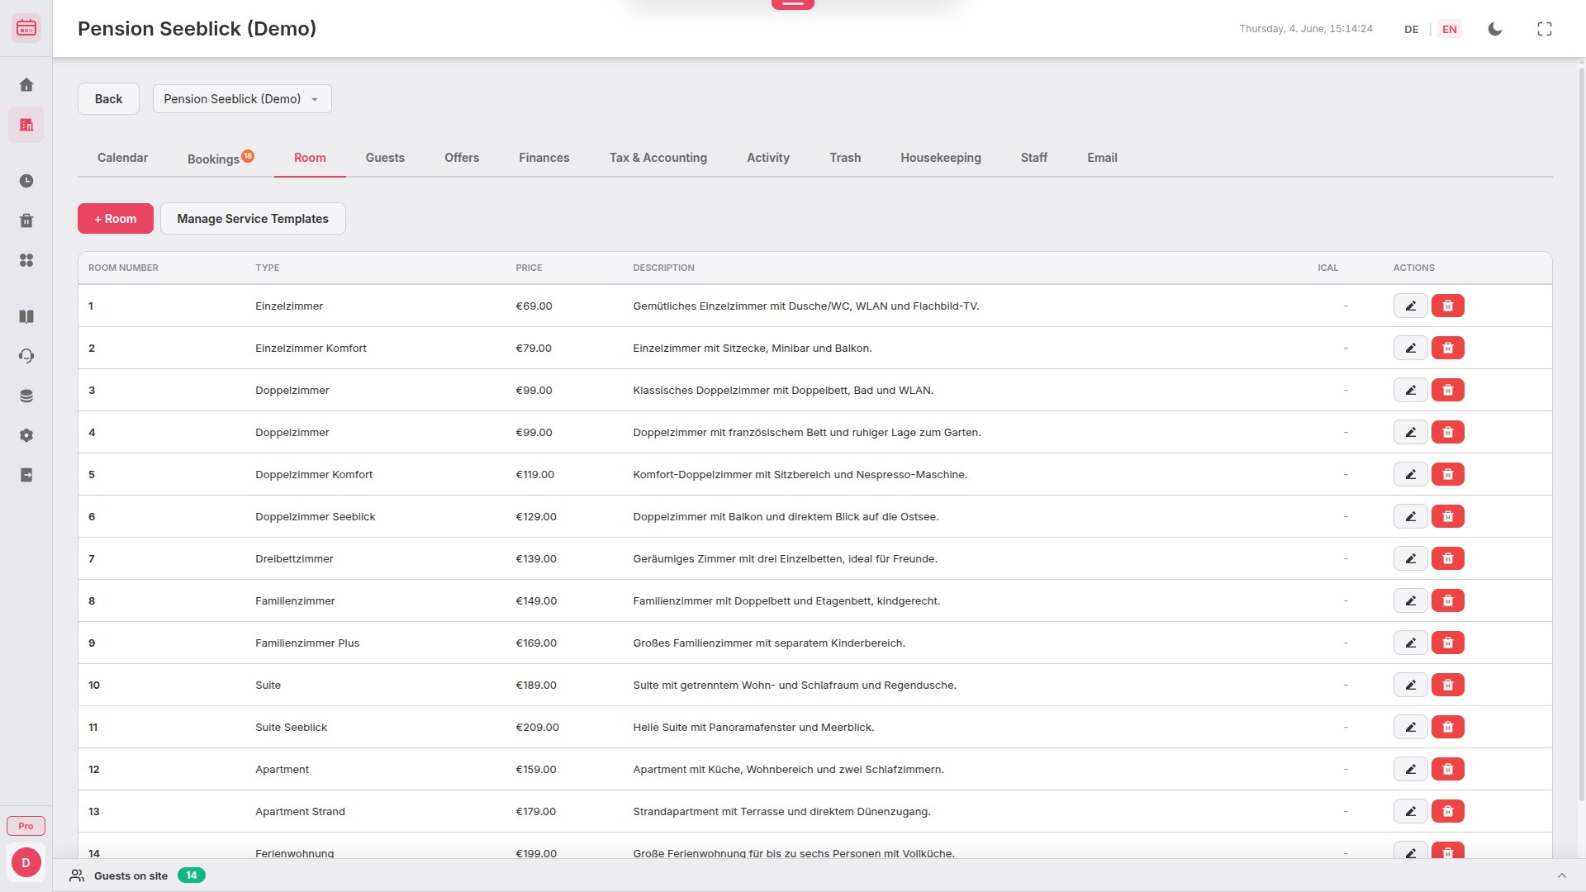
Task: Click the calendar logo icon at top-left
Action: click(26, 28)
